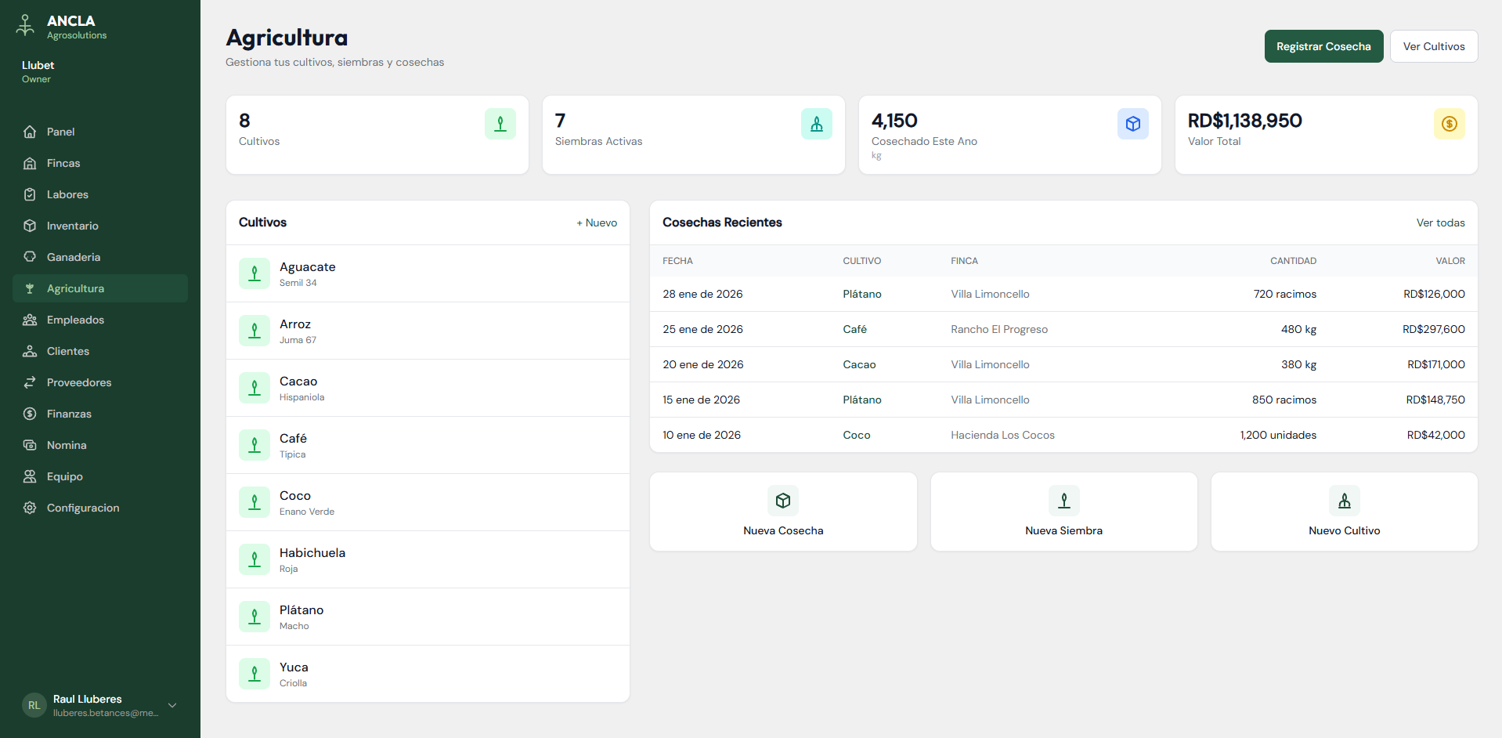Viewport: 1502px width, 738px height.
Task: Click the blue cube icon on Cosechado card
Action: (1132, 124)
